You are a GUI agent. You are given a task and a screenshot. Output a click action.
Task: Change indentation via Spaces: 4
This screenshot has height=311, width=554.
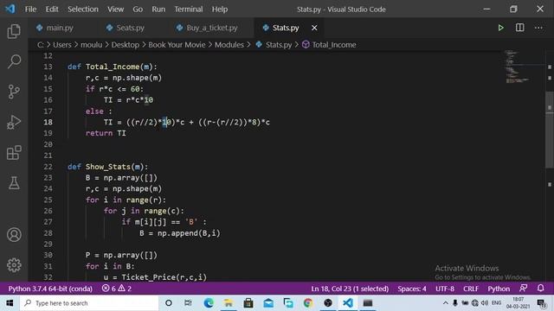(412, 289)
